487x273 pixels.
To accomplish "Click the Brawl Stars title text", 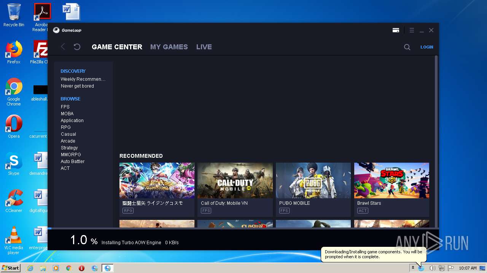I will pos(369,203).
